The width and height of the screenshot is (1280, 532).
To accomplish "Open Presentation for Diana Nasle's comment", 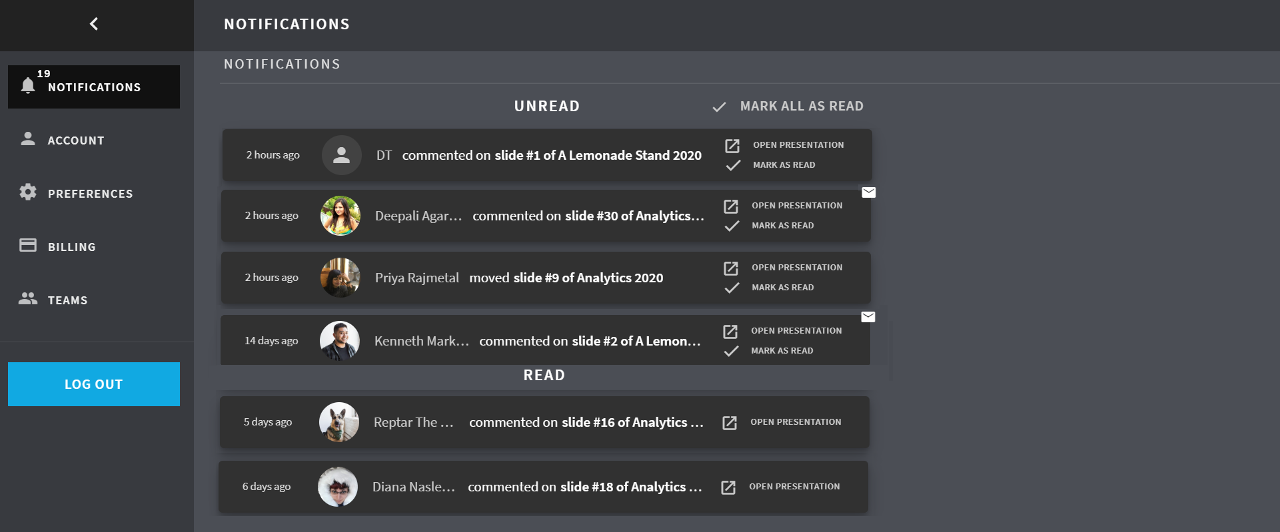I will click(794, 487).
